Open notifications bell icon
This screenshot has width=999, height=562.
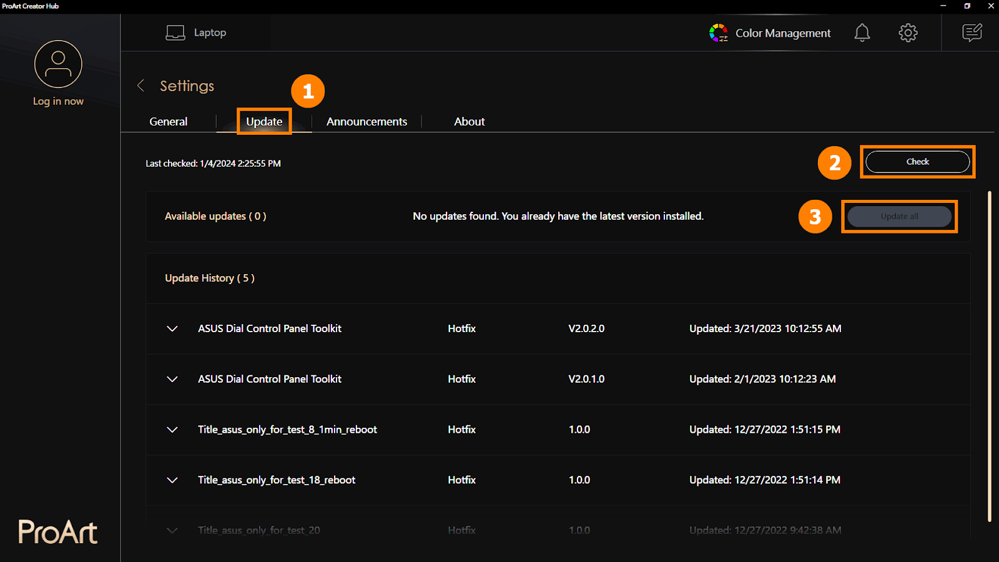(x=862, y=32)
